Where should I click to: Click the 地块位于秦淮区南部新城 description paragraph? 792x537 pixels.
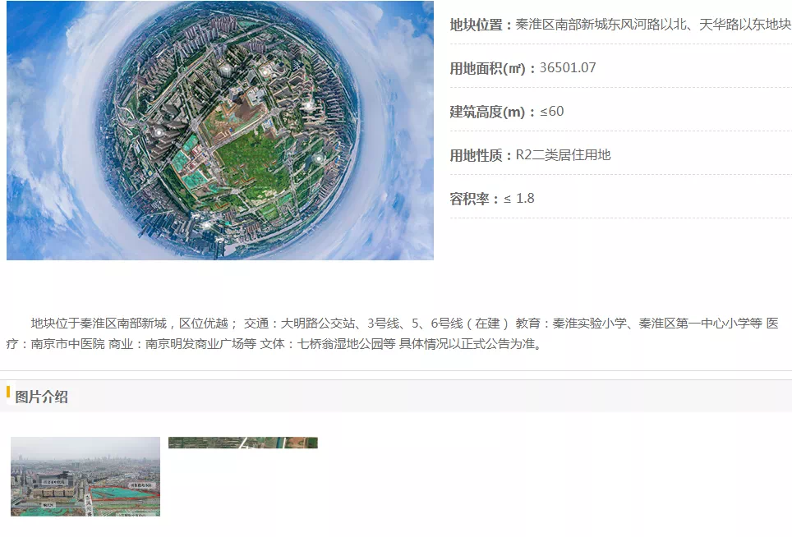[x=393, y=333]
